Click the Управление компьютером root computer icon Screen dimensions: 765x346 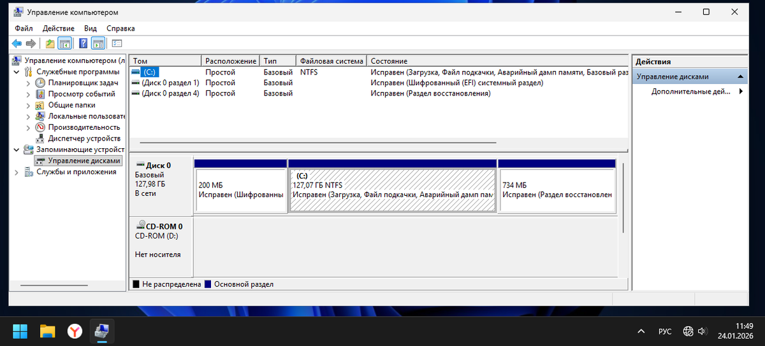(x=17, y=60)
